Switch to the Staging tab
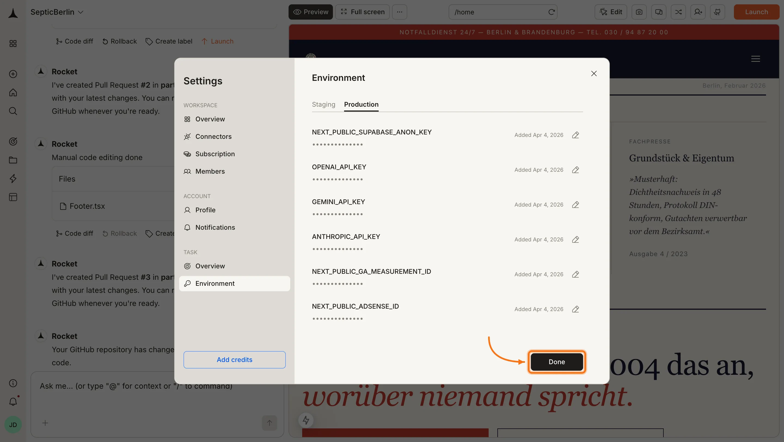The height and width of the screenshot is (442, 784). 323,104
